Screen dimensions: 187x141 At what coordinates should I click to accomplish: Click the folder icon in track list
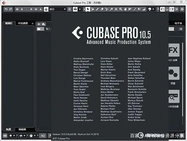[39, 29]
